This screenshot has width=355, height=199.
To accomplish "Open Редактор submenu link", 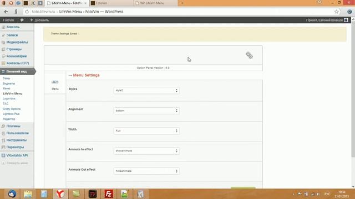I will pyautogui.click(x=9, y=119).
